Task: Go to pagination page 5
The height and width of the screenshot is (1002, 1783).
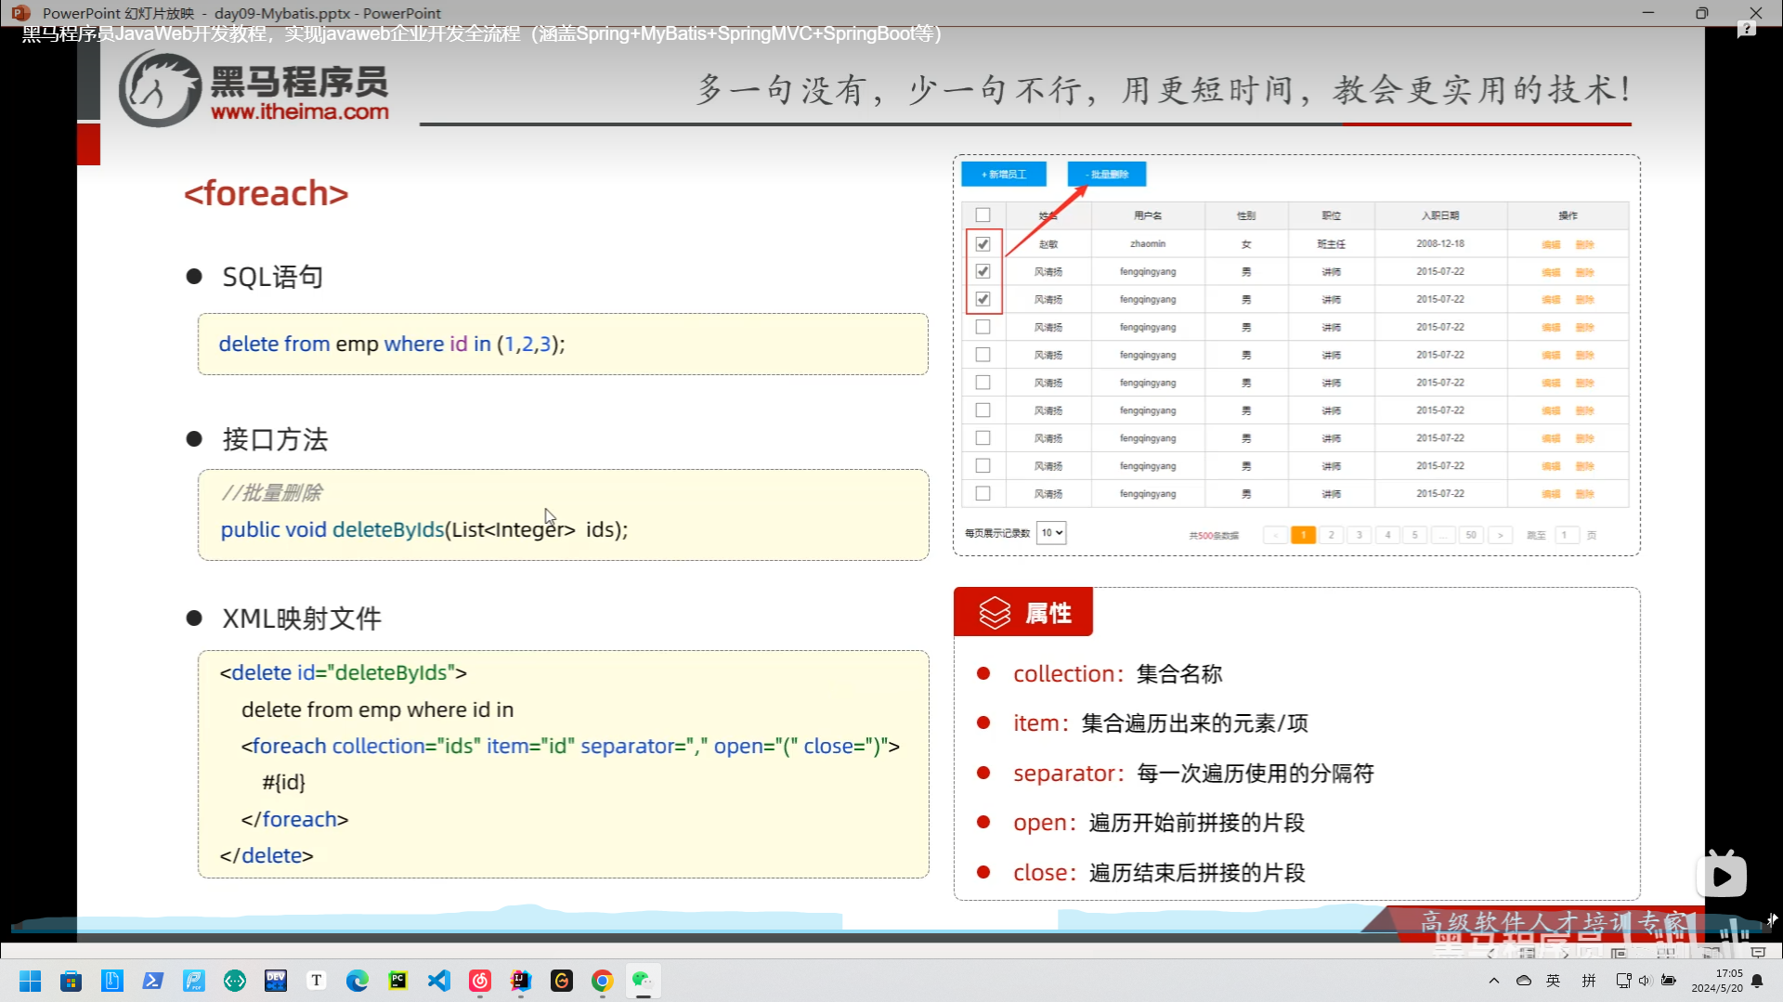Action: 1415,535
